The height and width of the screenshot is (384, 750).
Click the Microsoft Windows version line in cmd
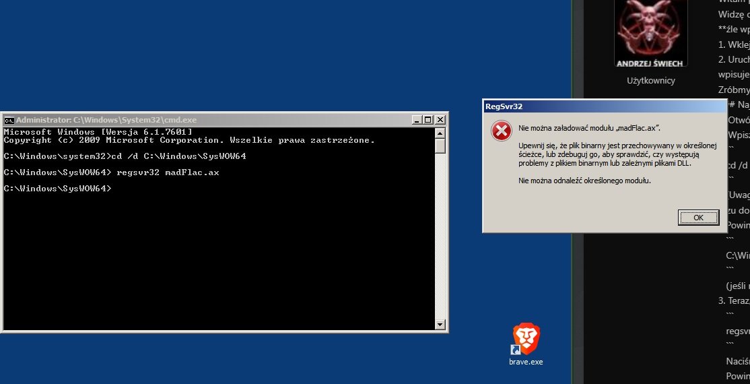(x=98, y=131)
